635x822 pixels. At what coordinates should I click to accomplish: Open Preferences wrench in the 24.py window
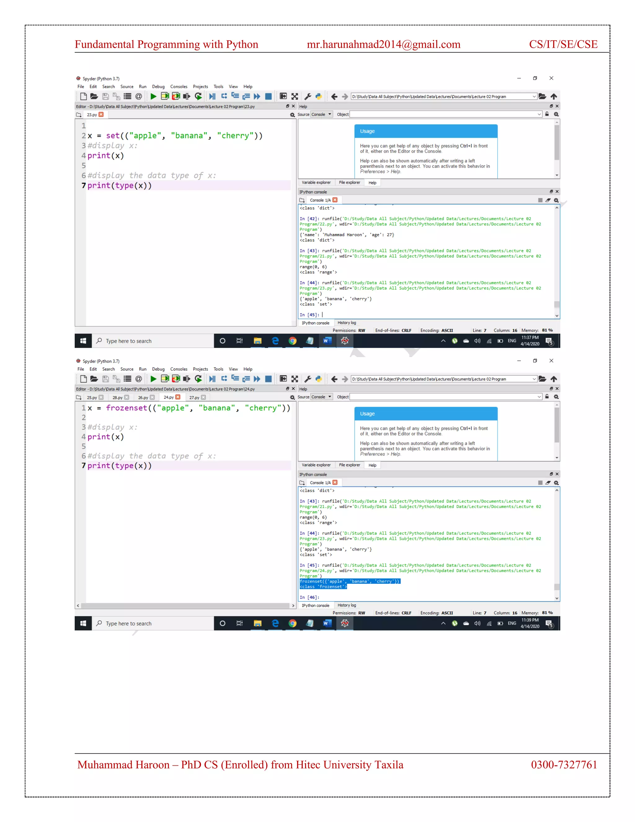(x=308, y=379)
